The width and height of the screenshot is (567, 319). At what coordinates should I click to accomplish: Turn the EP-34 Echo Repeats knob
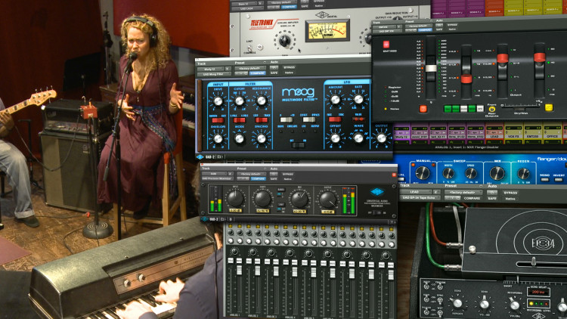(457, 303)
